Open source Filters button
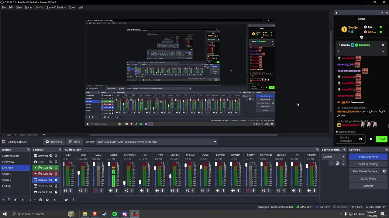Screen dimensions: 389x218 (74, 142)
